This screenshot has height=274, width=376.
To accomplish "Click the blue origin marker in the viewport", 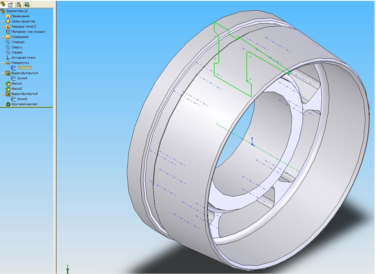I will click(252, 141).
